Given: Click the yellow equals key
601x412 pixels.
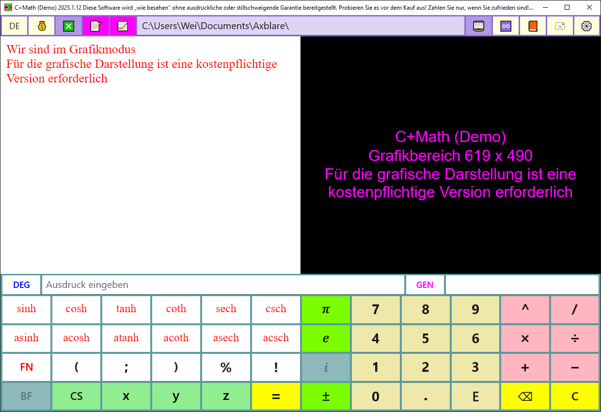Looking at the screenshot, I should click(276, 396).
